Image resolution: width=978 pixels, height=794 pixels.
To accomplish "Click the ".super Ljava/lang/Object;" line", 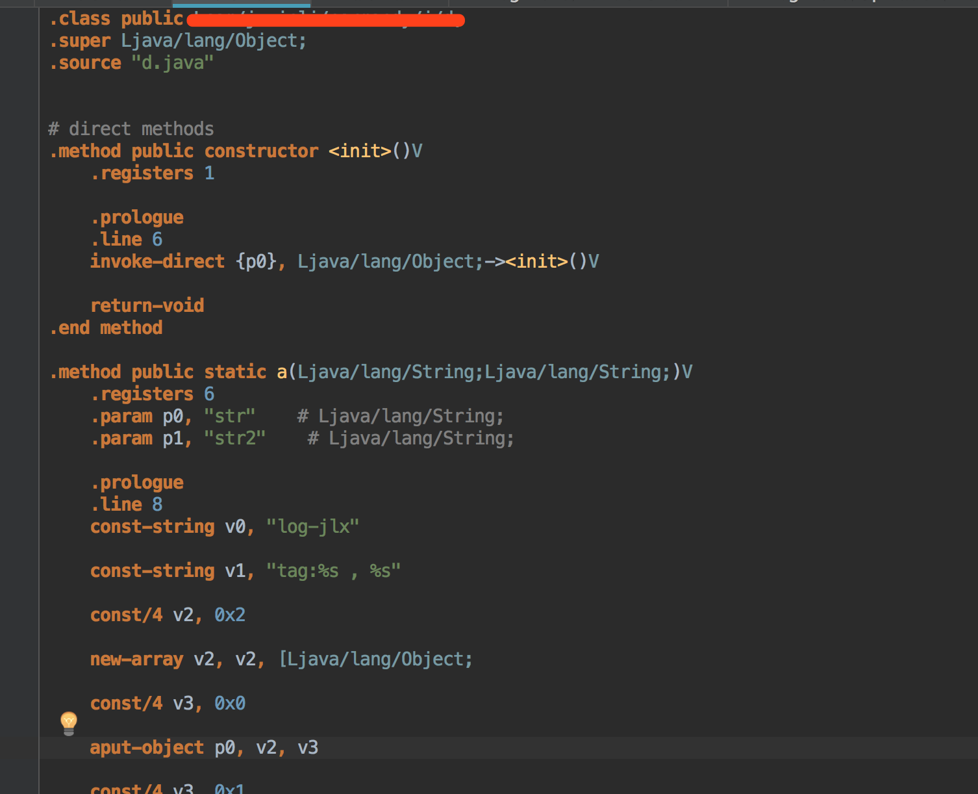I will [x=178, y=41].
